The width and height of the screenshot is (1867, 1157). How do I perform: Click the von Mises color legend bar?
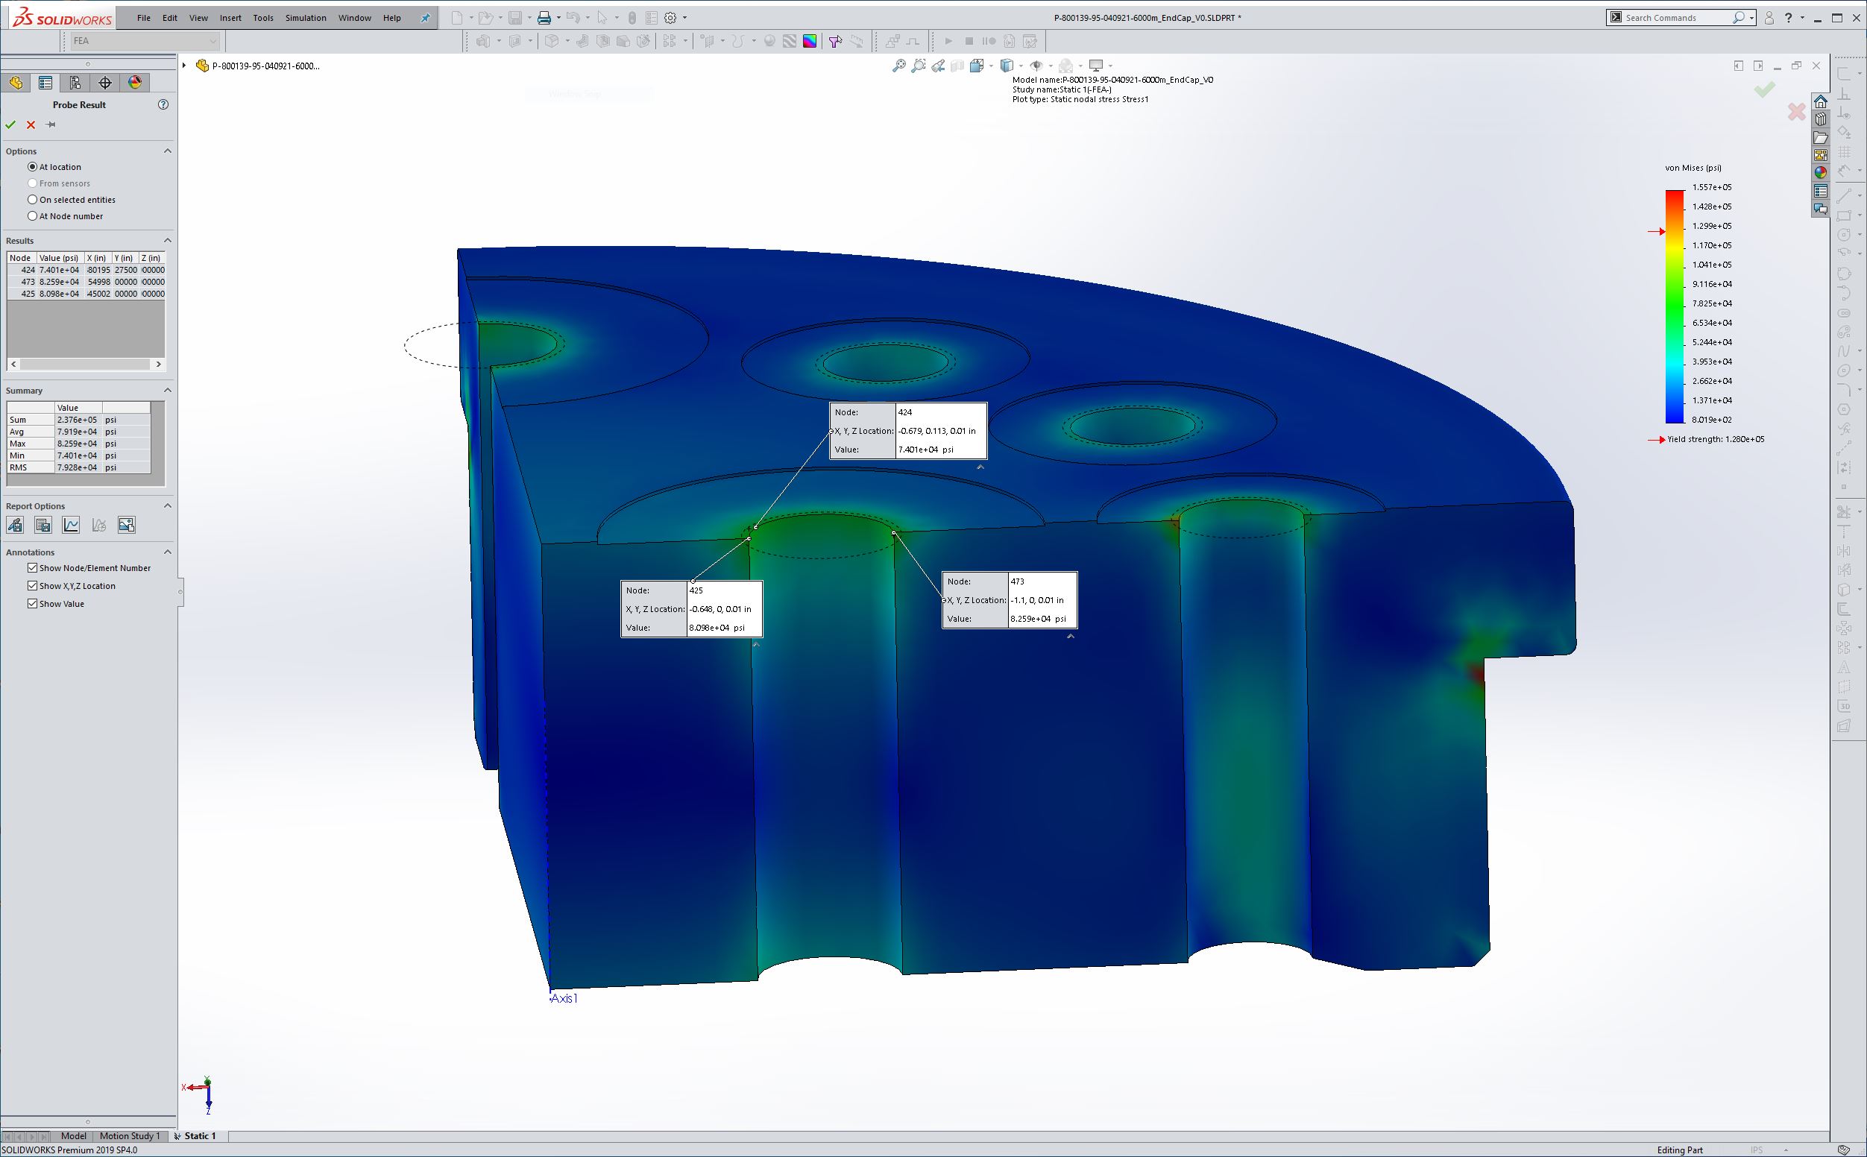click(x=1675, y=306)
